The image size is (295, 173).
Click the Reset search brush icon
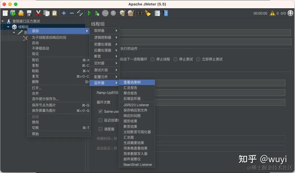pos(148,13)
